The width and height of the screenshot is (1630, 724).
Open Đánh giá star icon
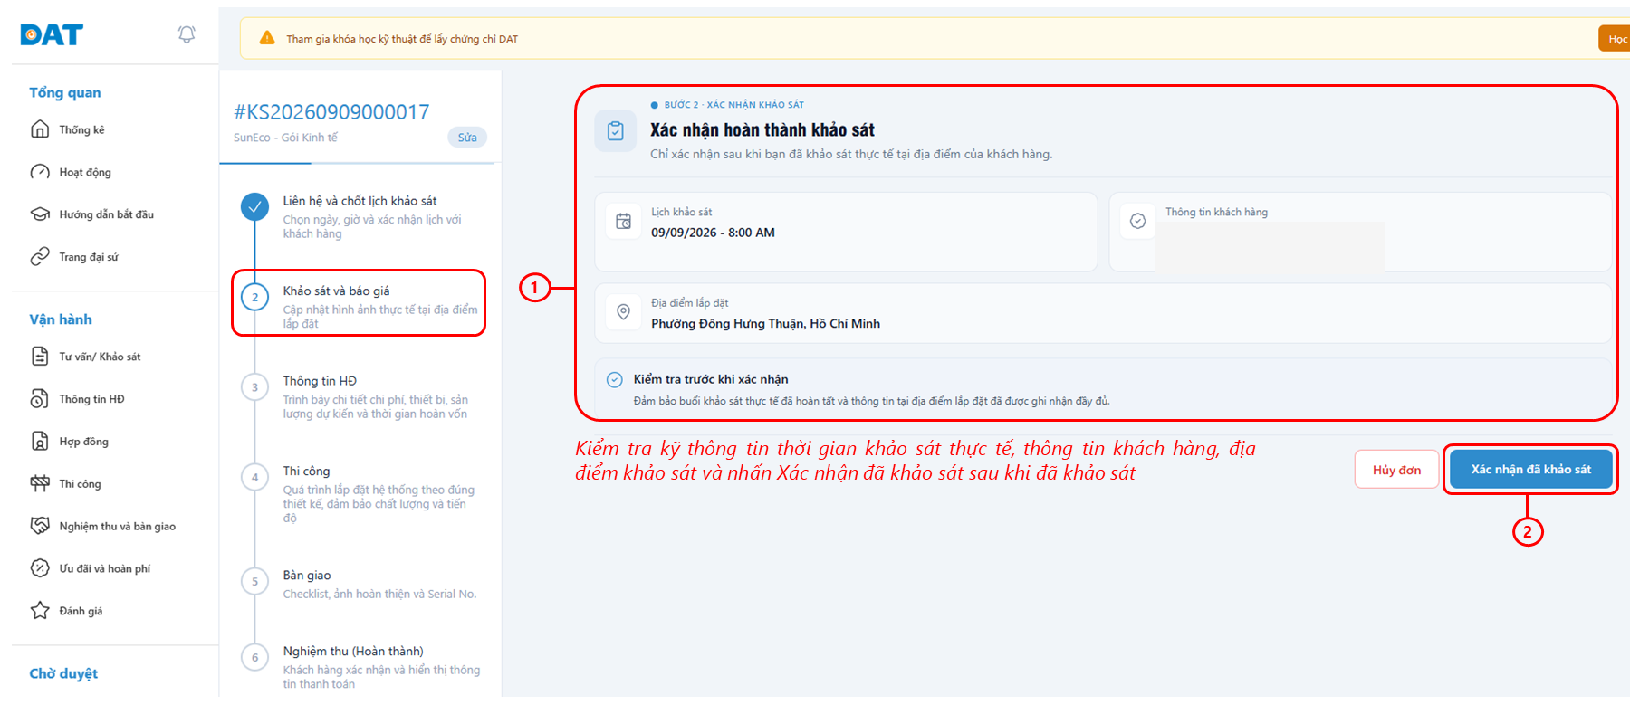coord(40,611)
